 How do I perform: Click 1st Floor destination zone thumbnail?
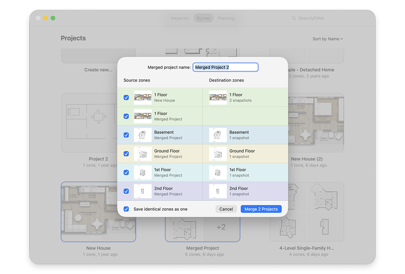tap(218, 172)
